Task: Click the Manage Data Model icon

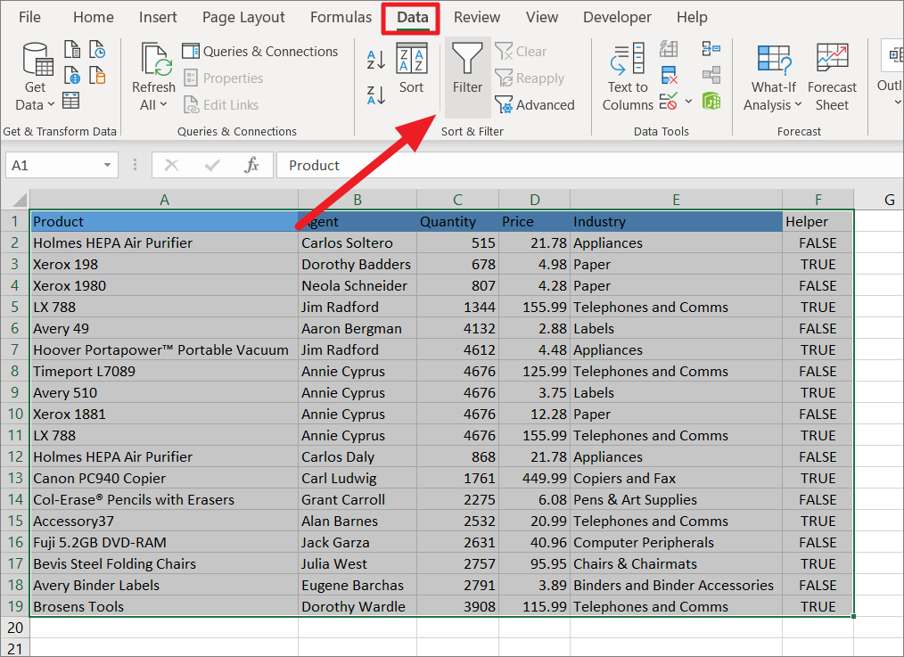Action: coord(711,101)
